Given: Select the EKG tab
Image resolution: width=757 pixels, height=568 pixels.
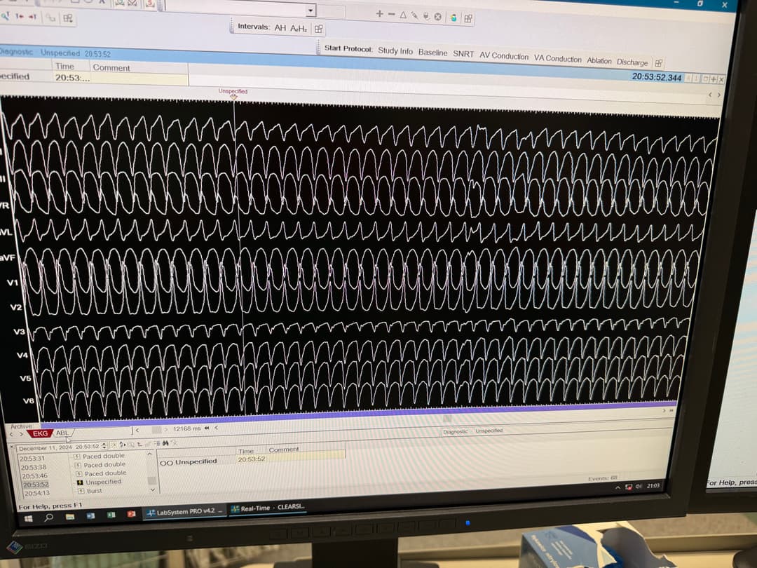Looking at the screenshot, I should pyautogui.click(x=40, y=434).
